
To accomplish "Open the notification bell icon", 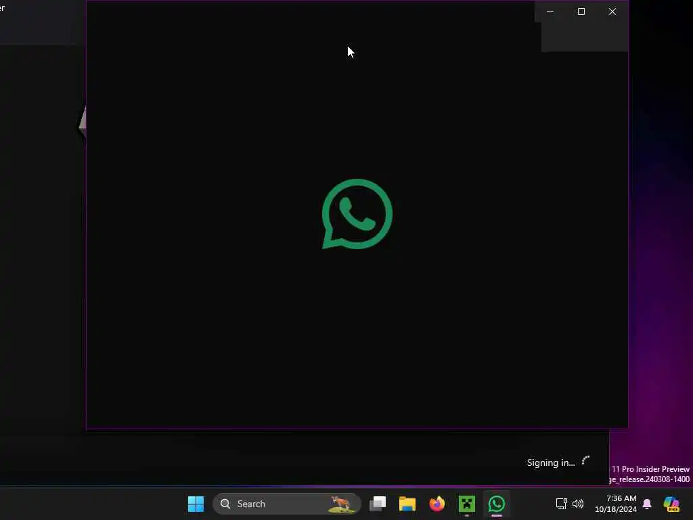I will pyautogui.click(x=647, y=504).
